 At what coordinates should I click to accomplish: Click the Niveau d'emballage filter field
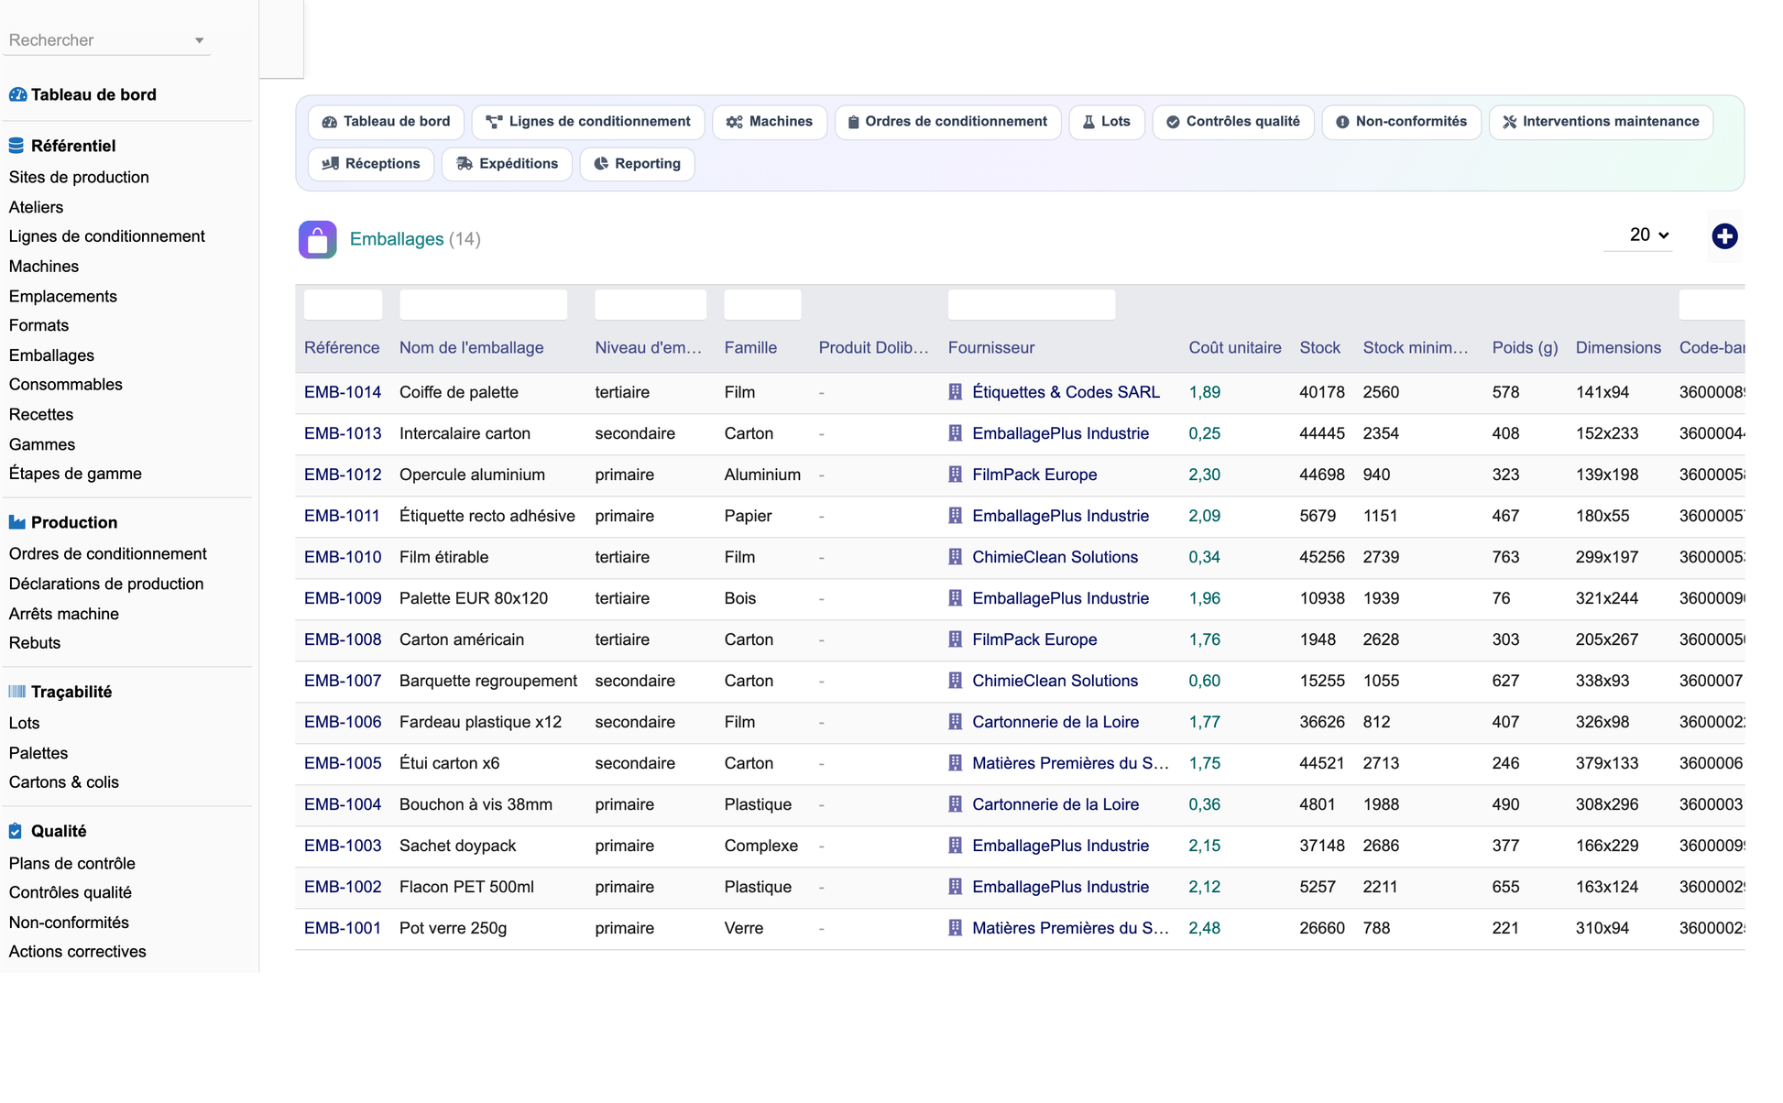pos(651,305)
